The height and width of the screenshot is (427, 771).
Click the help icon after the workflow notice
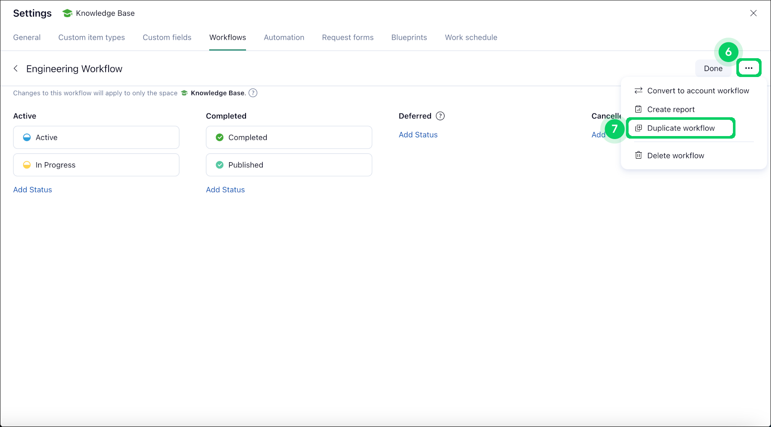[x=253, y=93]
